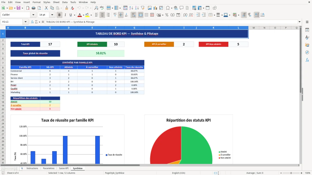Click the Print icon
Image resolution: width=312 pixels, height=175 pixels.
(34, 8)
